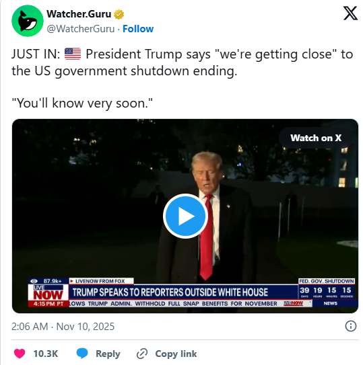Follow the WatcherGuru account

(138, 29)
